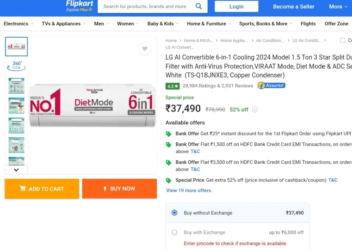
Task: Click the Flipkart Explore Plus logo
Action: click(x=79, y=6)
